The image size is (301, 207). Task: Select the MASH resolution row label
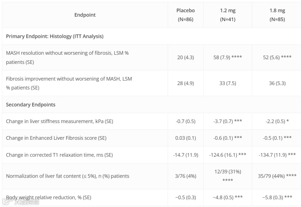click(x=67, y=57)
